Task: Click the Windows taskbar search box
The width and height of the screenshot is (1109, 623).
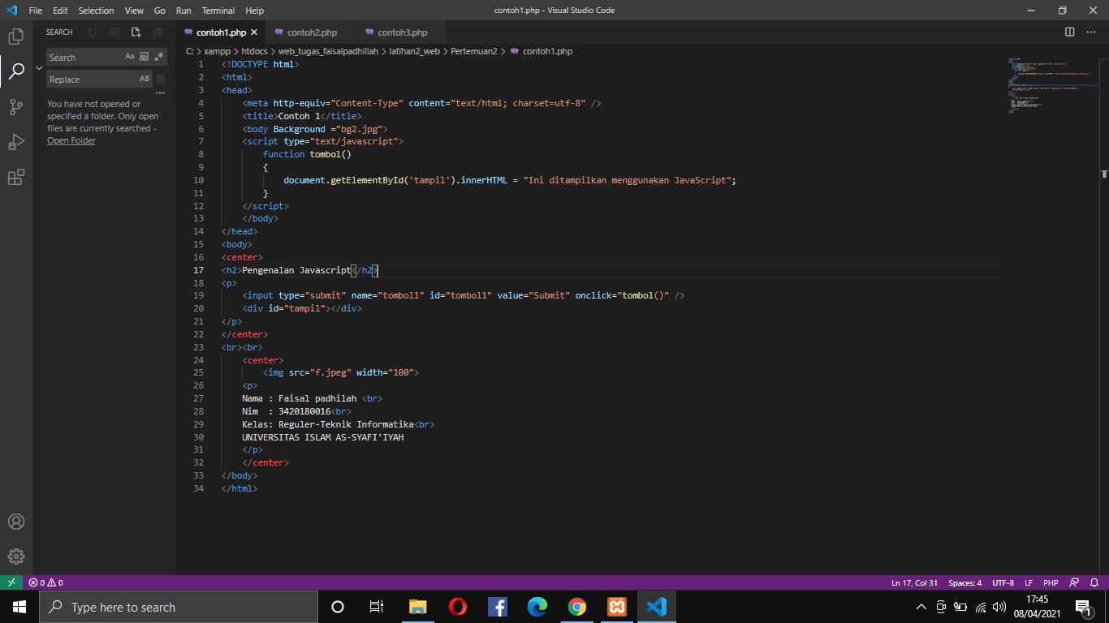Action: pos(179,607)
